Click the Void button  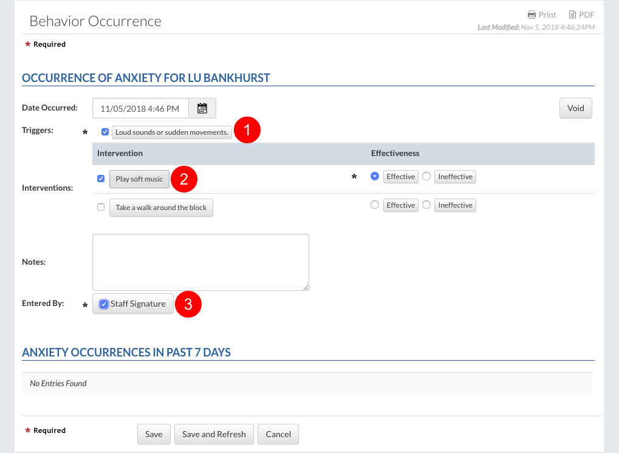[x=575, y=109]
